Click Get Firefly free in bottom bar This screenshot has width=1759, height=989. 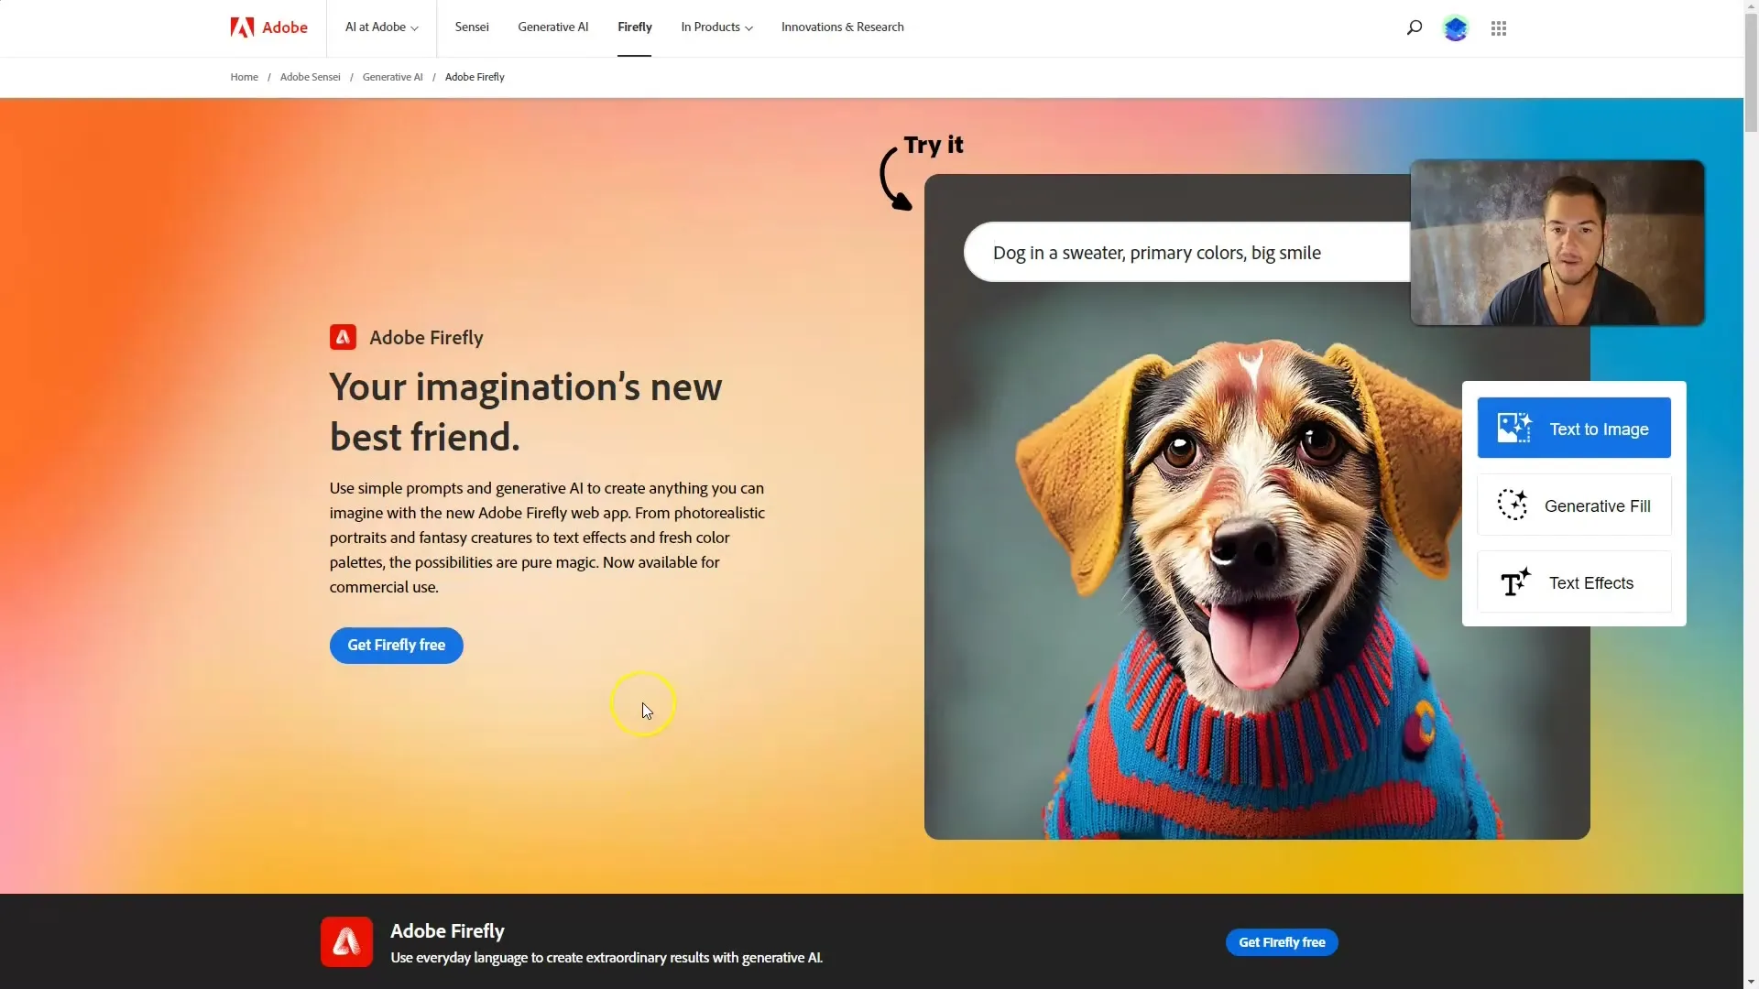point(1282,942)
